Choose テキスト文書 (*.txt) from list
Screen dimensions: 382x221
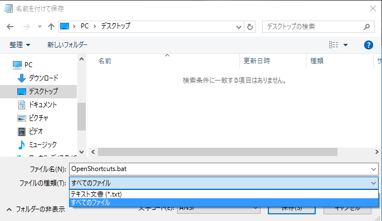click(224, 194)
